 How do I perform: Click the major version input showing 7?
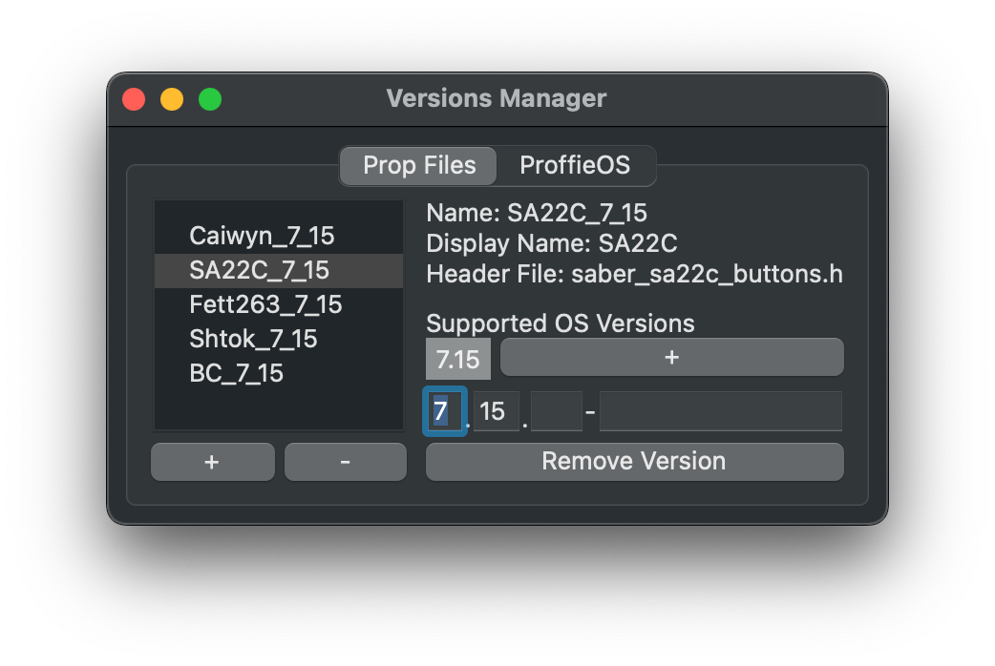[444, 410]
